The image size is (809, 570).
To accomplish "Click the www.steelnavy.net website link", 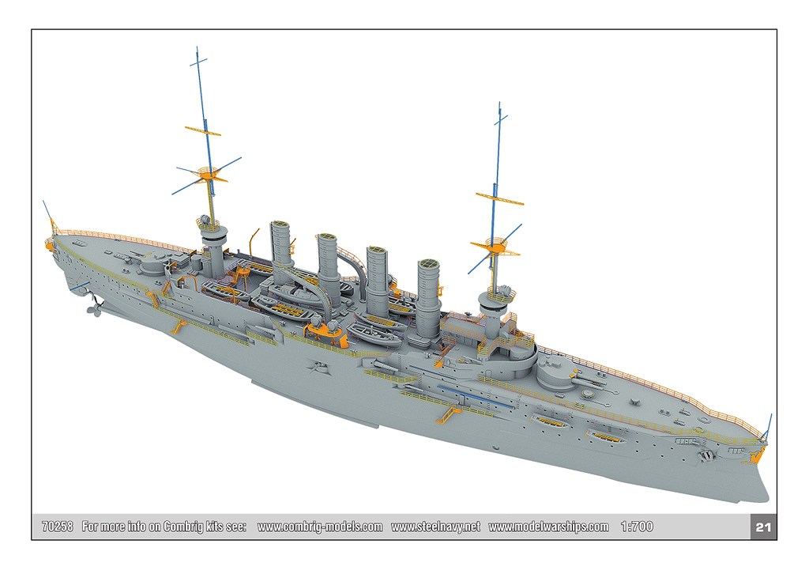I will coord(435,527).
